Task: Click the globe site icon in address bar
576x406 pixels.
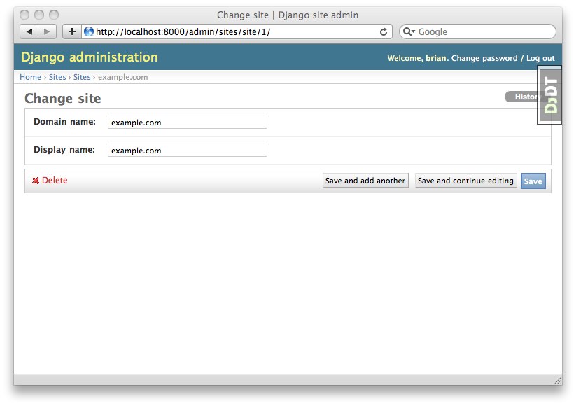Action: [88, 31]
